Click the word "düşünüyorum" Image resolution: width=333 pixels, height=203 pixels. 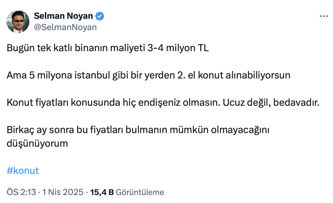click(x=37, y=143)
